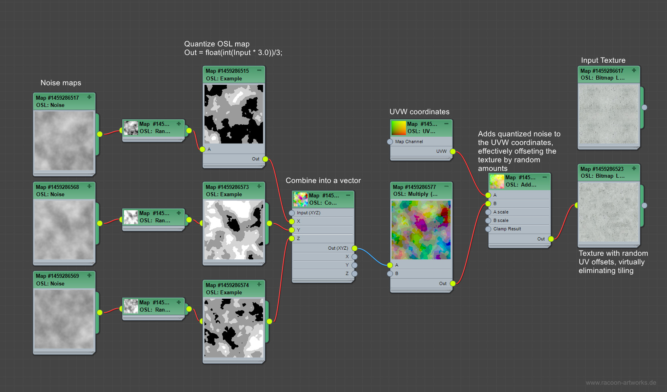Image resolution: width=667 pixels, height=392 pixels.
Task: Click the Map Channel input socket
Action: (390, 142)
